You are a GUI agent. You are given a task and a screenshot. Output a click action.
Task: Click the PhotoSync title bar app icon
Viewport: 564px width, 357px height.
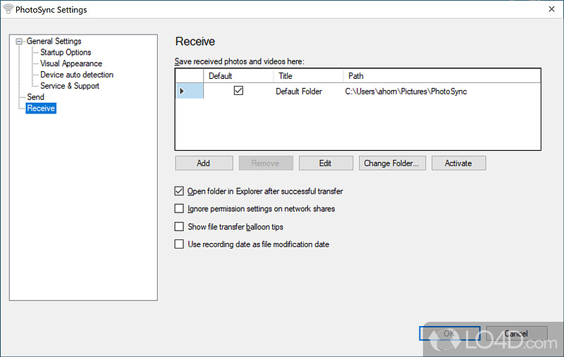pos(8,10)
